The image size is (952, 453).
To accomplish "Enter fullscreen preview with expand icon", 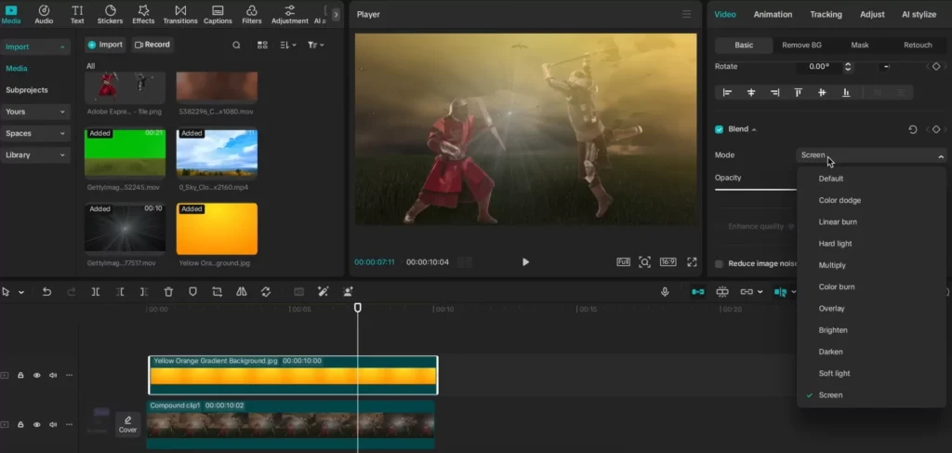I will [x=692, y=262].
